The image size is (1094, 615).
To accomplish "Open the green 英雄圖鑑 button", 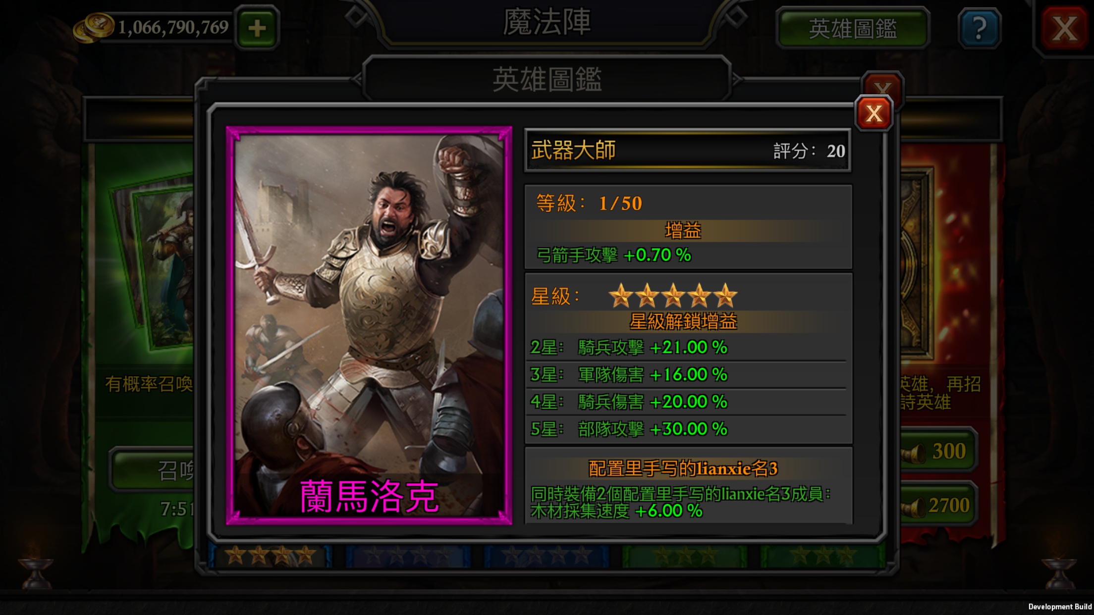I will [853, 28].
